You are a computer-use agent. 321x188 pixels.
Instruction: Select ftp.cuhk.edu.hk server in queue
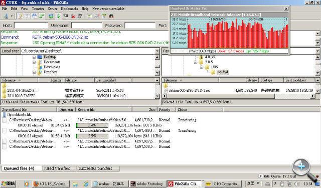(19, 115)
